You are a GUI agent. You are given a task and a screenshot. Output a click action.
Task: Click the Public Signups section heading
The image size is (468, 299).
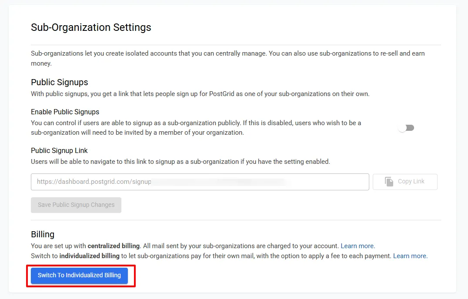coord(59,82)
